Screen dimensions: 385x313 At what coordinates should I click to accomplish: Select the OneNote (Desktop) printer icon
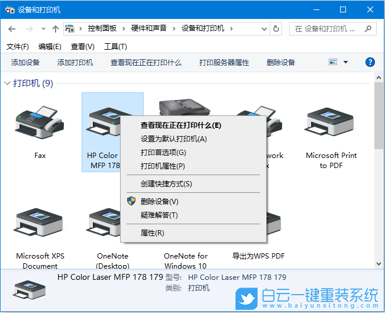[103, 222]
